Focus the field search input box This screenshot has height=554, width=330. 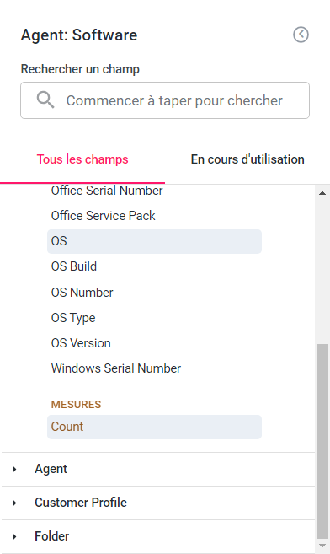165,100
